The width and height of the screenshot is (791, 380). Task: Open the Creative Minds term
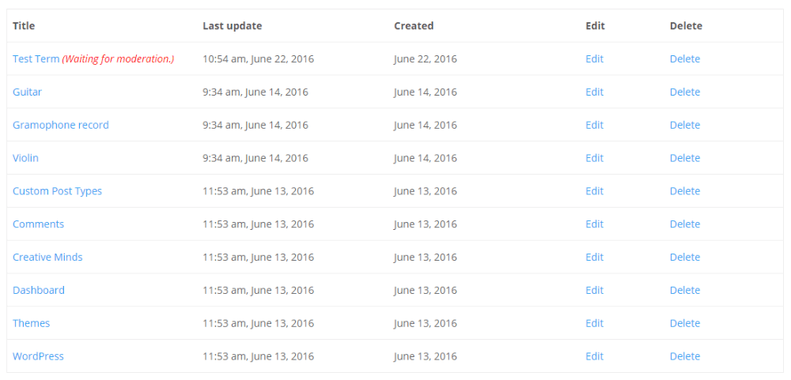(47, 258)
